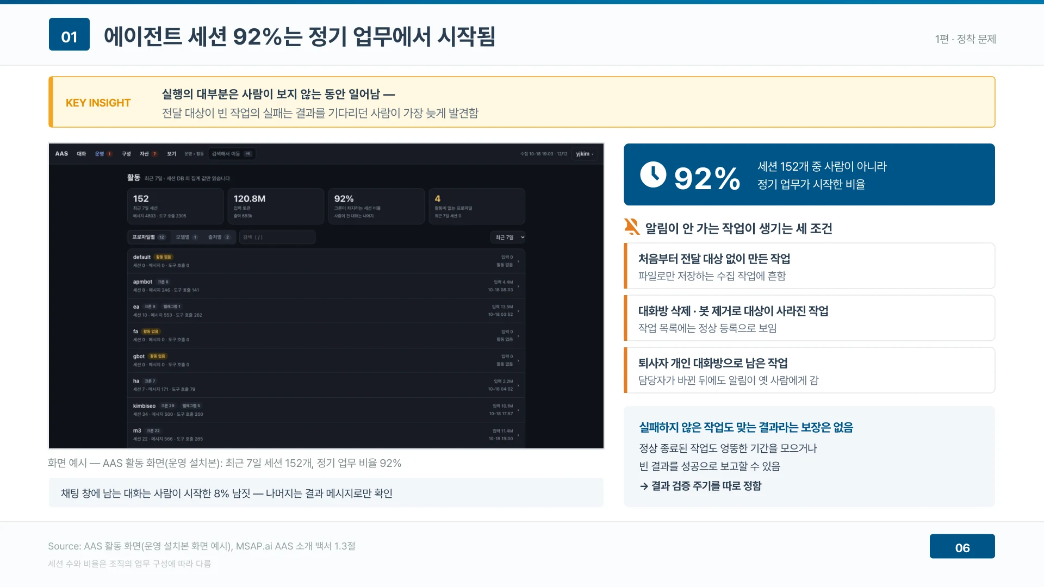1044x587 pixels.
Task: Click the 처음부터 전달 대상 없이 만든 작업 card
Action: tap(809, 266)
